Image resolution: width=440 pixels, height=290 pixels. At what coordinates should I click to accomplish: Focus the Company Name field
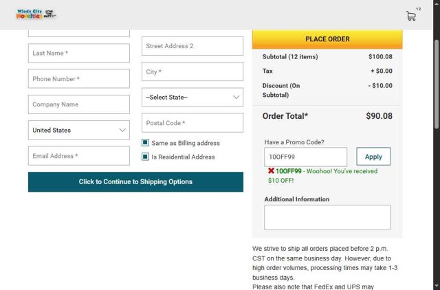pos(79,104)
